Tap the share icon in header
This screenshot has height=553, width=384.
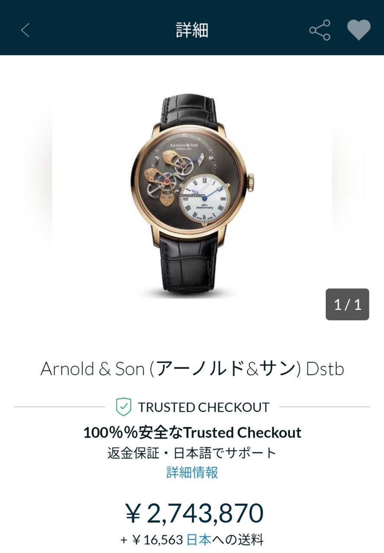320,30
